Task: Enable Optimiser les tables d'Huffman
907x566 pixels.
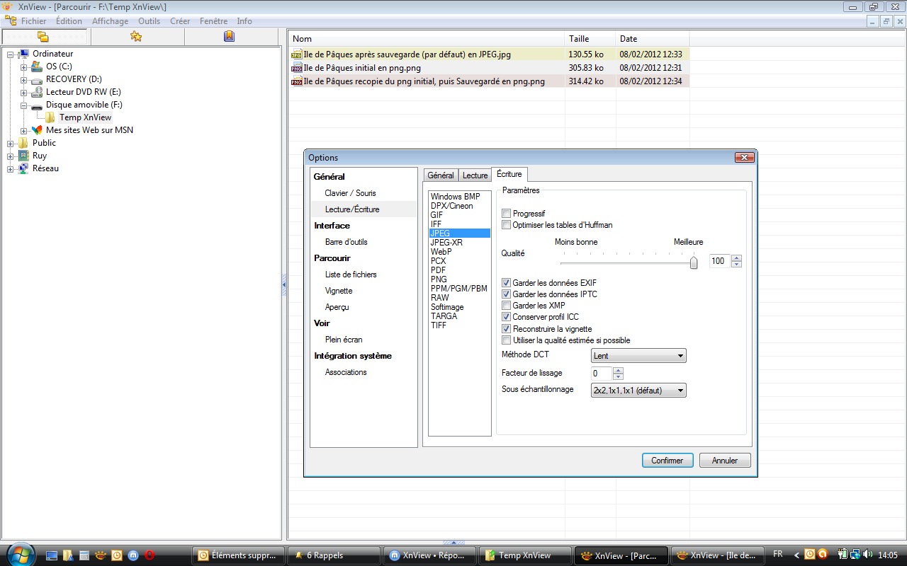Action: point(506,225)
